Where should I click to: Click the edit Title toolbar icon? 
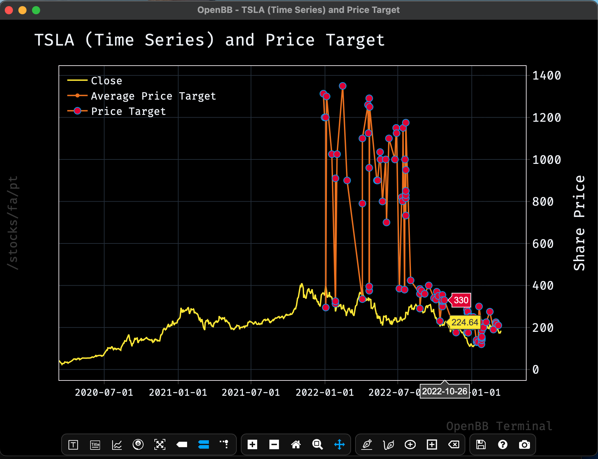pyautogui.click(x=95, y=445)
